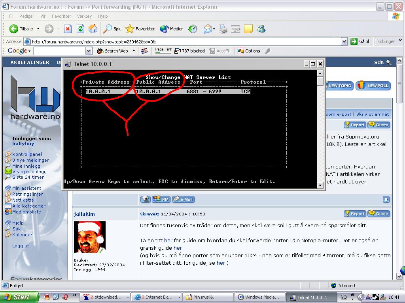405x303 pixels.
Task: Click the SØK magnifier icon in forum header
Action: 388,62
